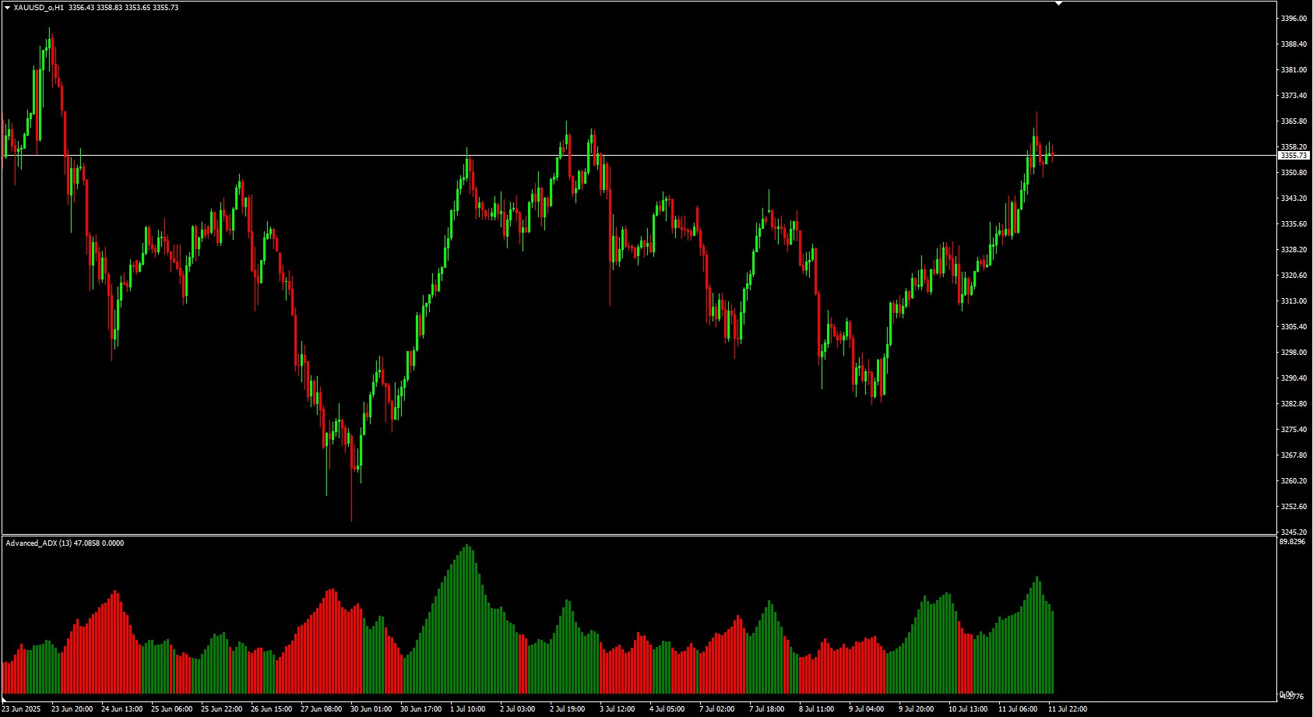This screenshot has width=1313, height=717.
Task: Click the 7 Jul 18:00 time label
Action: [x=766, y=709]
